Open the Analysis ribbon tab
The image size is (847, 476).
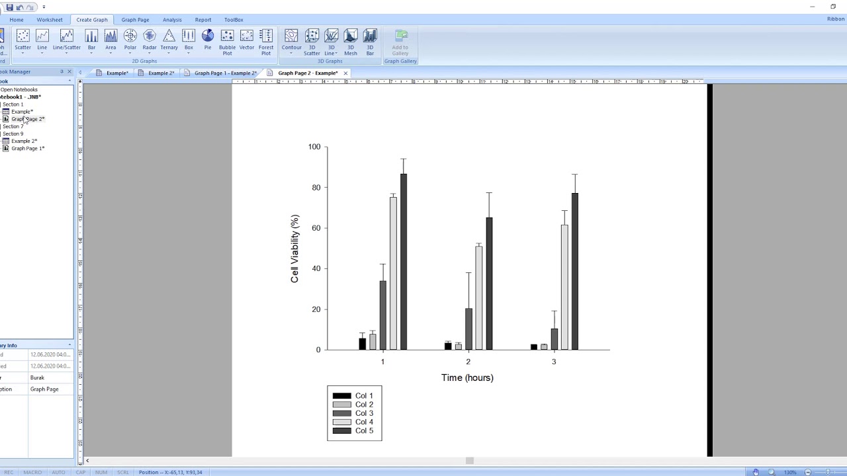click(172, 20)
